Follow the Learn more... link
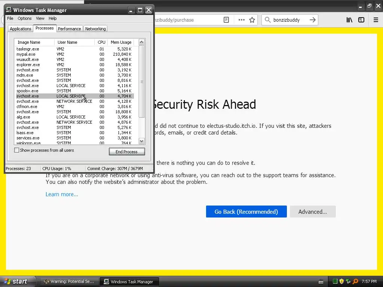The image size is (383, 287). (x=62, y=194)
